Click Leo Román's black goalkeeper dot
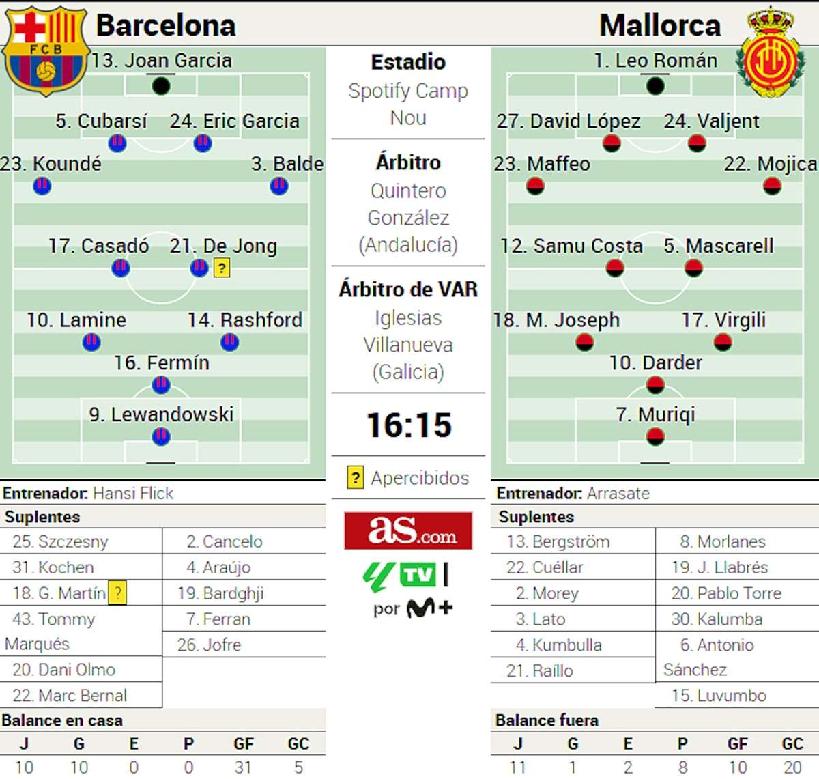This screenshot has height=779, width=819. [x=655, y=86]
